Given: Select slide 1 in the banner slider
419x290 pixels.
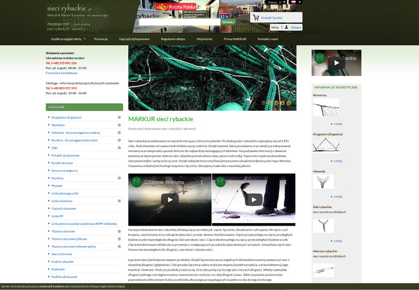Looking at the screenshot, I should pyautogui.click(x=264, y=103).
